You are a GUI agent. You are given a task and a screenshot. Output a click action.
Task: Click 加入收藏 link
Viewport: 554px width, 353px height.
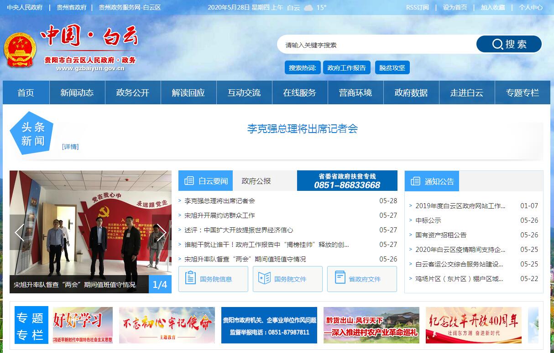click(x=493, y=7)
